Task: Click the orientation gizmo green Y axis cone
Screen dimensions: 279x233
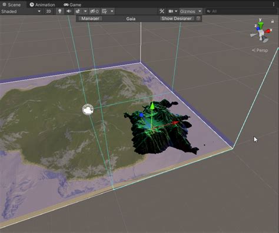Action: [x=261, y=25]
